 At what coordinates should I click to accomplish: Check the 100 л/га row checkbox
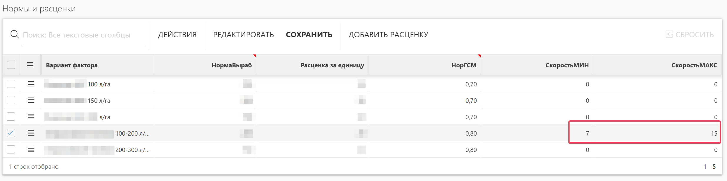click(x=11, y=84)
